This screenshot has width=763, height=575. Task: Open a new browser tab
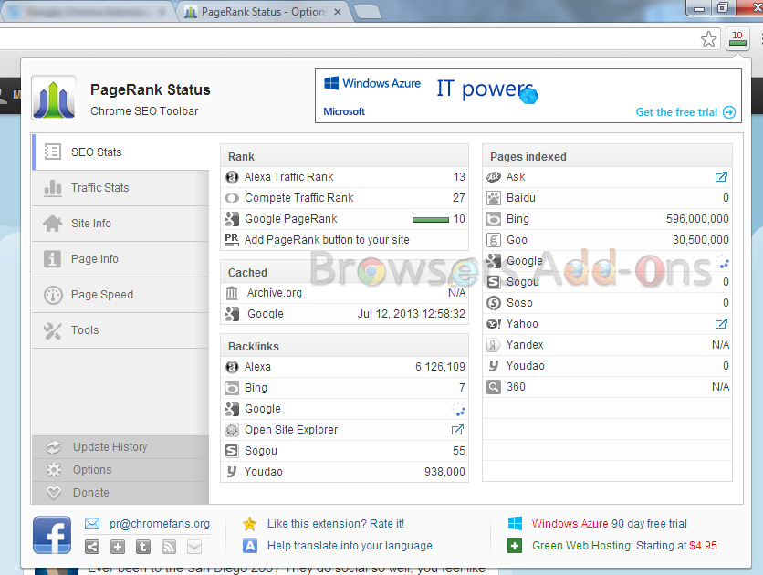[x=367, y=12]
